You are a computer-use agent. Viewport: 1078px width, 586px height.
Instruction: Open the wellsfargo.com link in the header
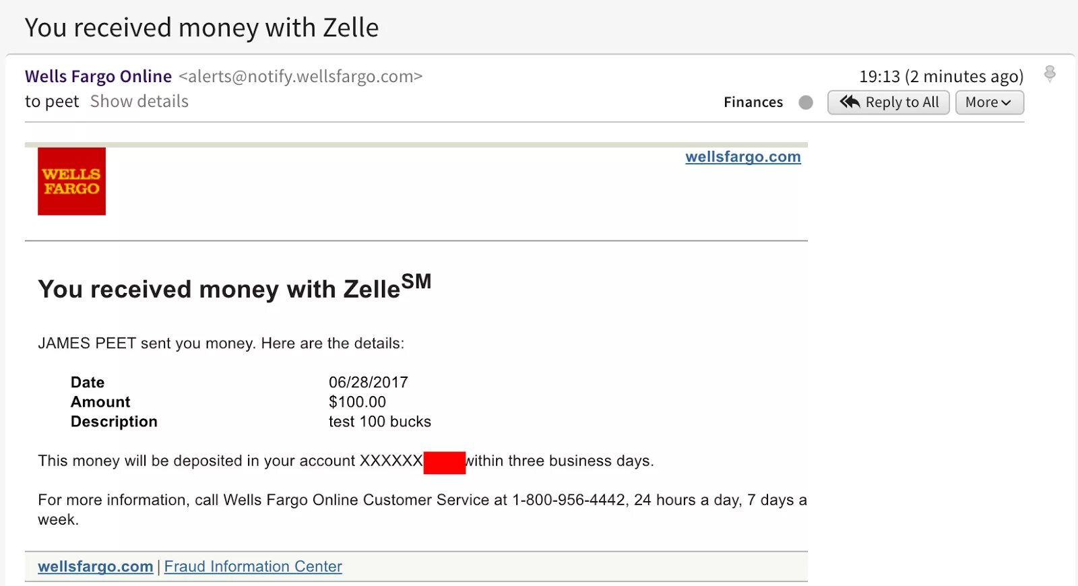tap(743, 157)
